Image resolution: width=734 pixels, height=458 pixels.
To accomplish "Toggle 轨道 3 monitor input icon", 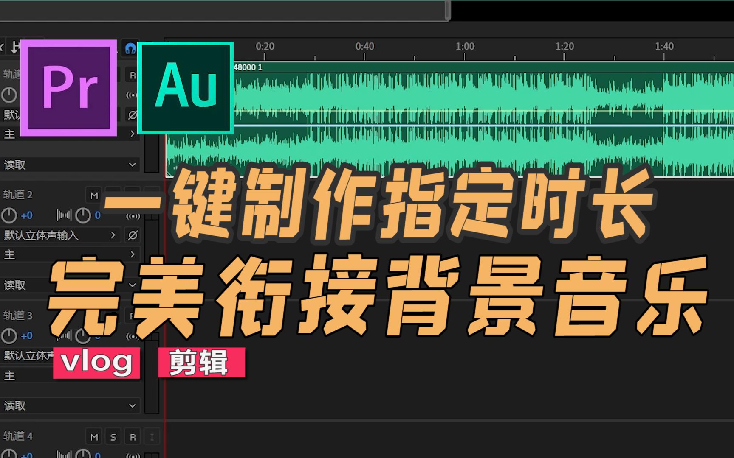I will 133,337.
